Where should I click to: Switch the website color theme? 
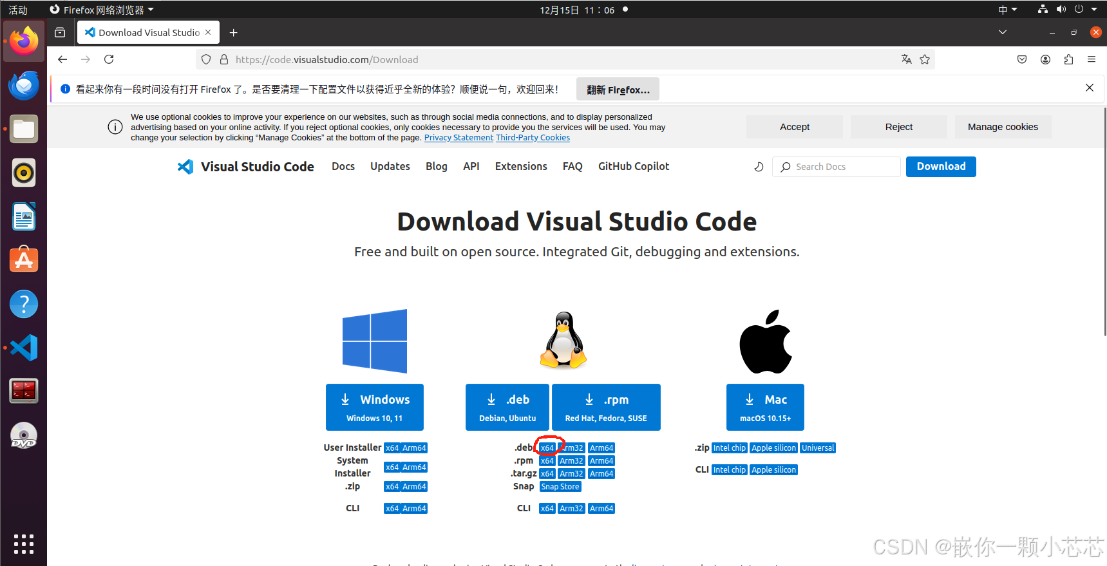pos(759,167)
